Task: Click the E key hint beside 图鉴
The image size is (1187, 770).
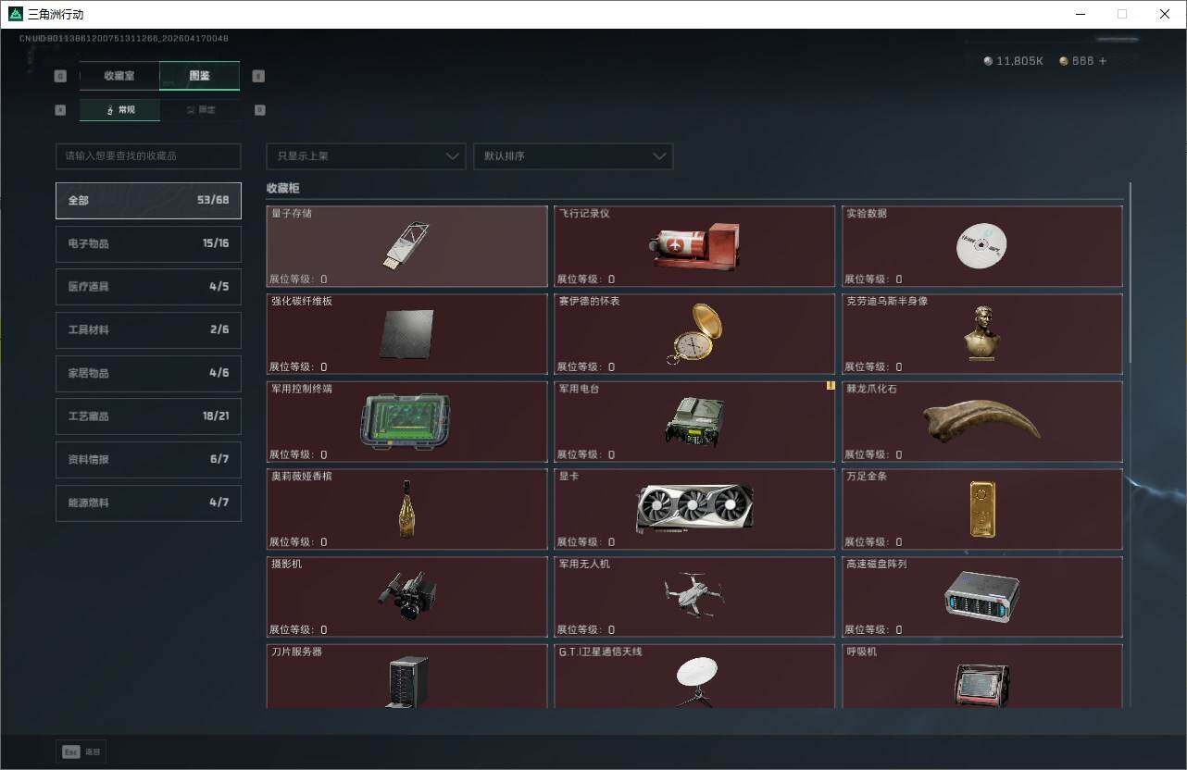Action: 258,76
